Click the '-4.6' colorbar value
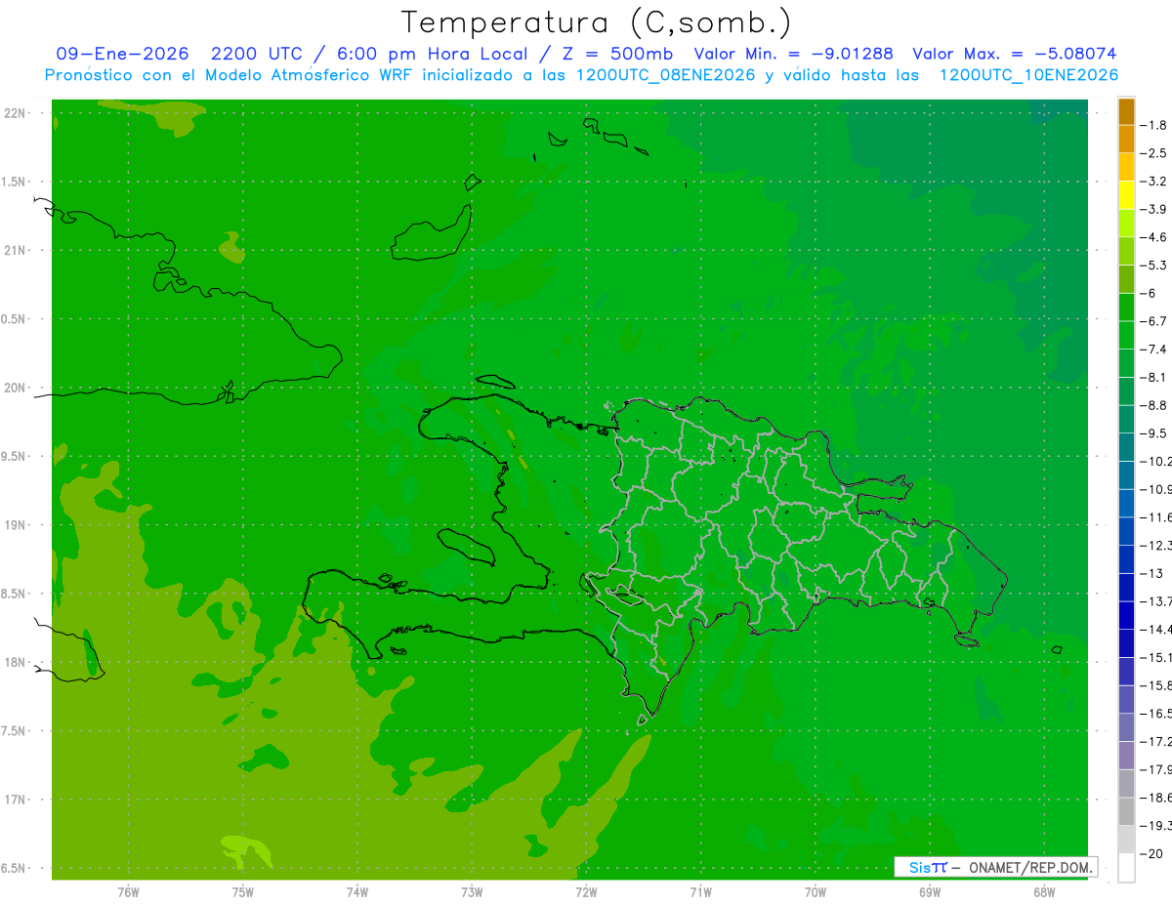The height and width of the screenshot is (905, 1172). click(x=1154, y=237)
